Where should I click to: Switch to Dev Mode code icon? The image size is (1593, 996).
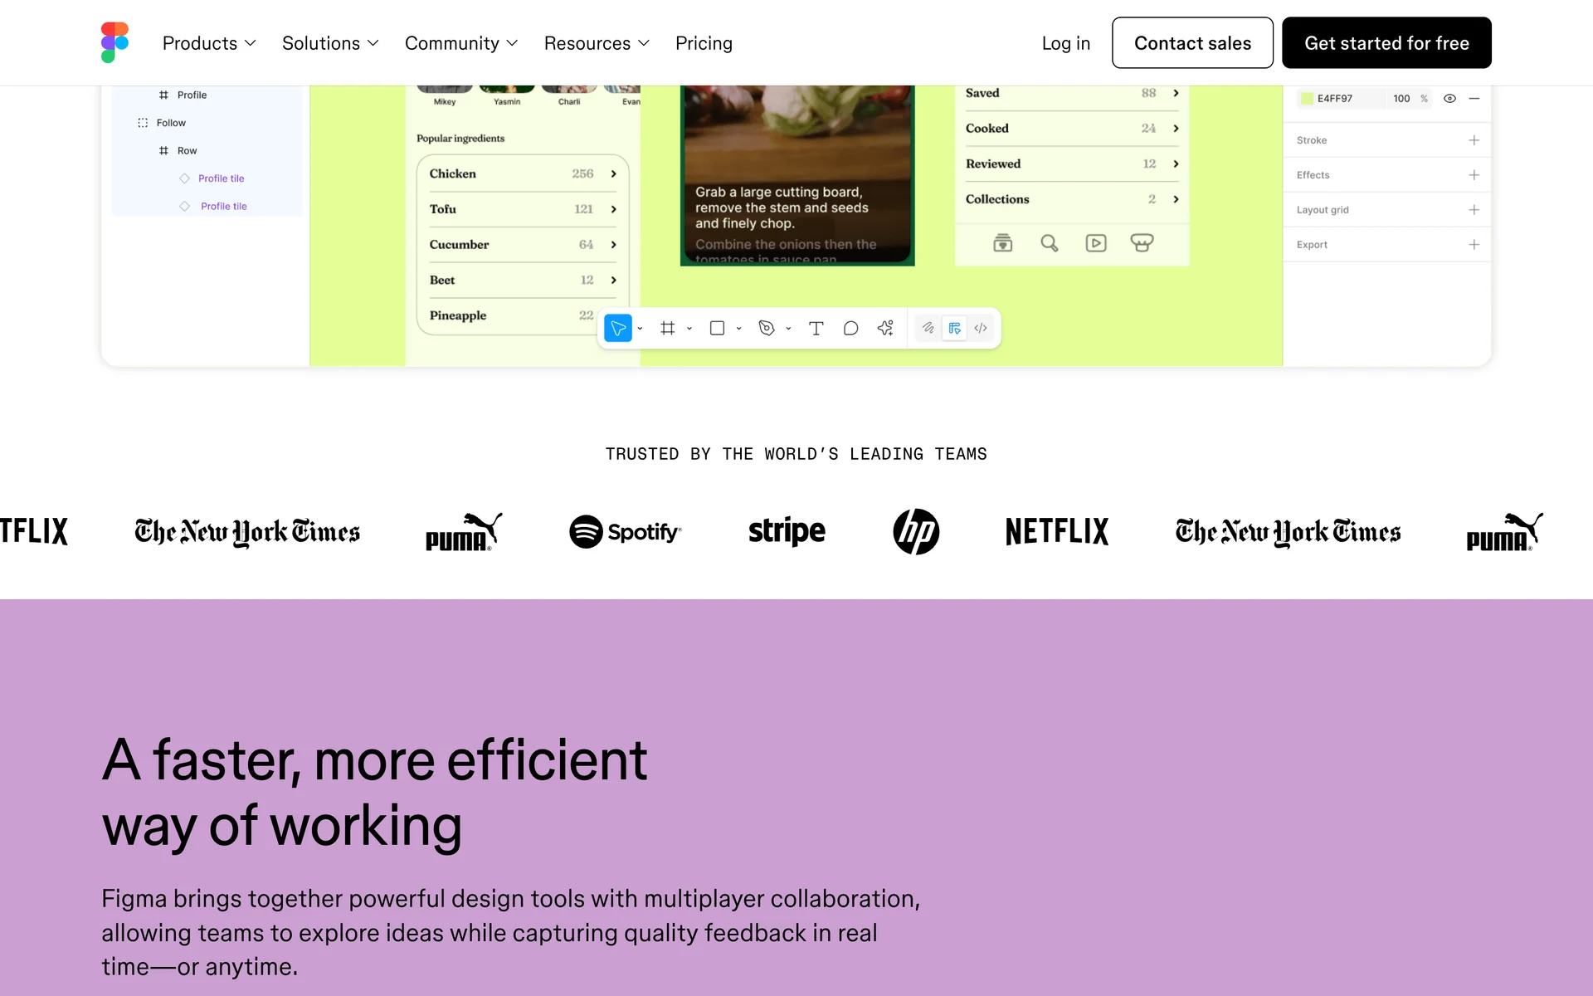981,329
